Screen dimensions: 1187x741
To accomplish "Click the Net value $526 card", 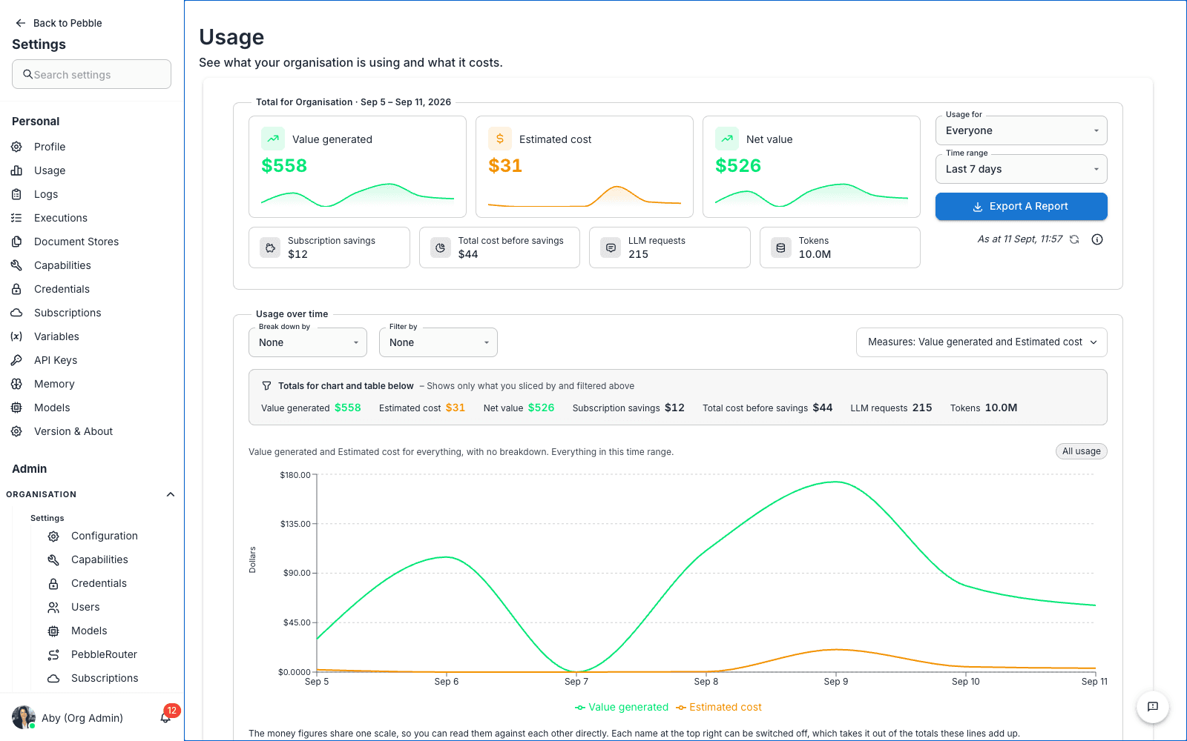I will [x=812, y=167].
